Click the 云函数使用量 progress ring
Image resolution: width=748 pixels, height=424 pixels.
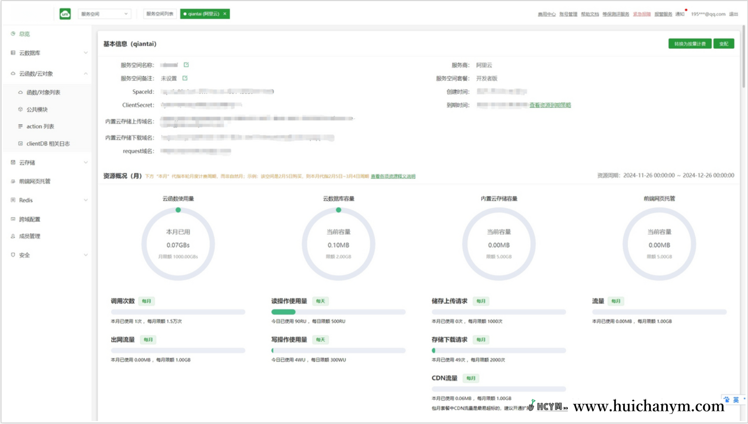point(178,244)
